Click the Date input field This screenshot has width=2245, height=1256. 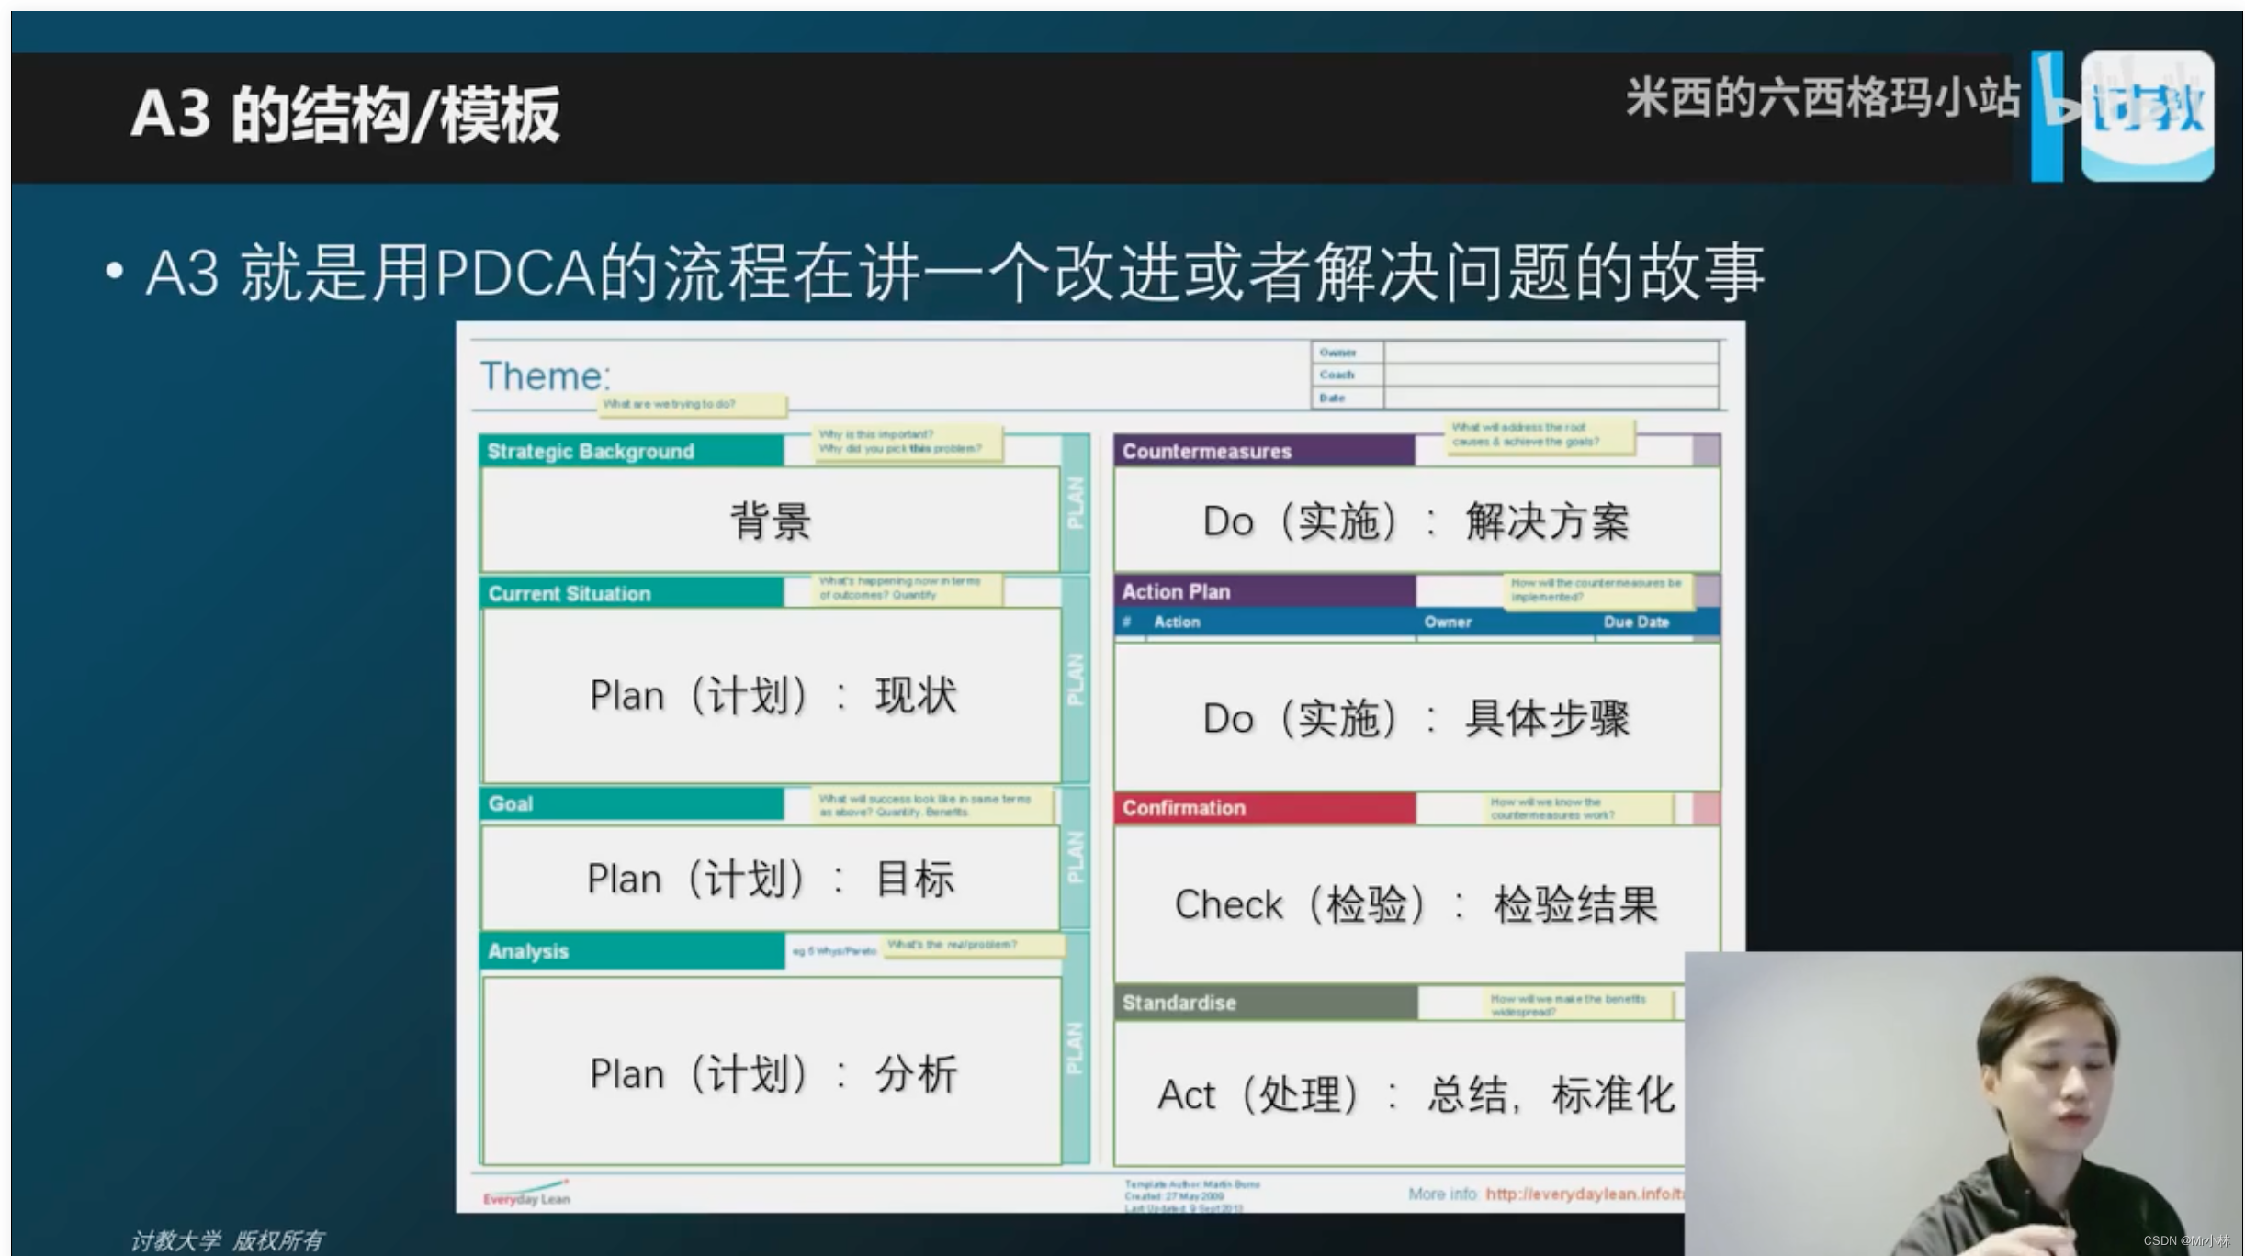tap(1550, 398)
